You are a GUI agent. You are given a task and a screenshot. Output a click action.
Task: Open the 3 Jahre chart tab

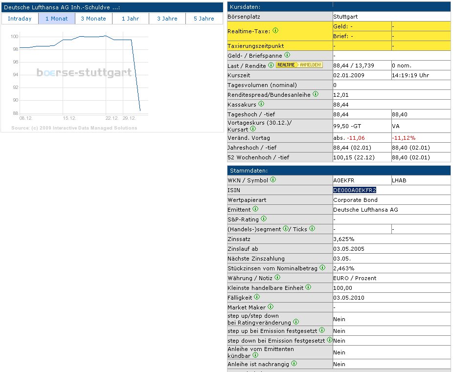[167, 19]
